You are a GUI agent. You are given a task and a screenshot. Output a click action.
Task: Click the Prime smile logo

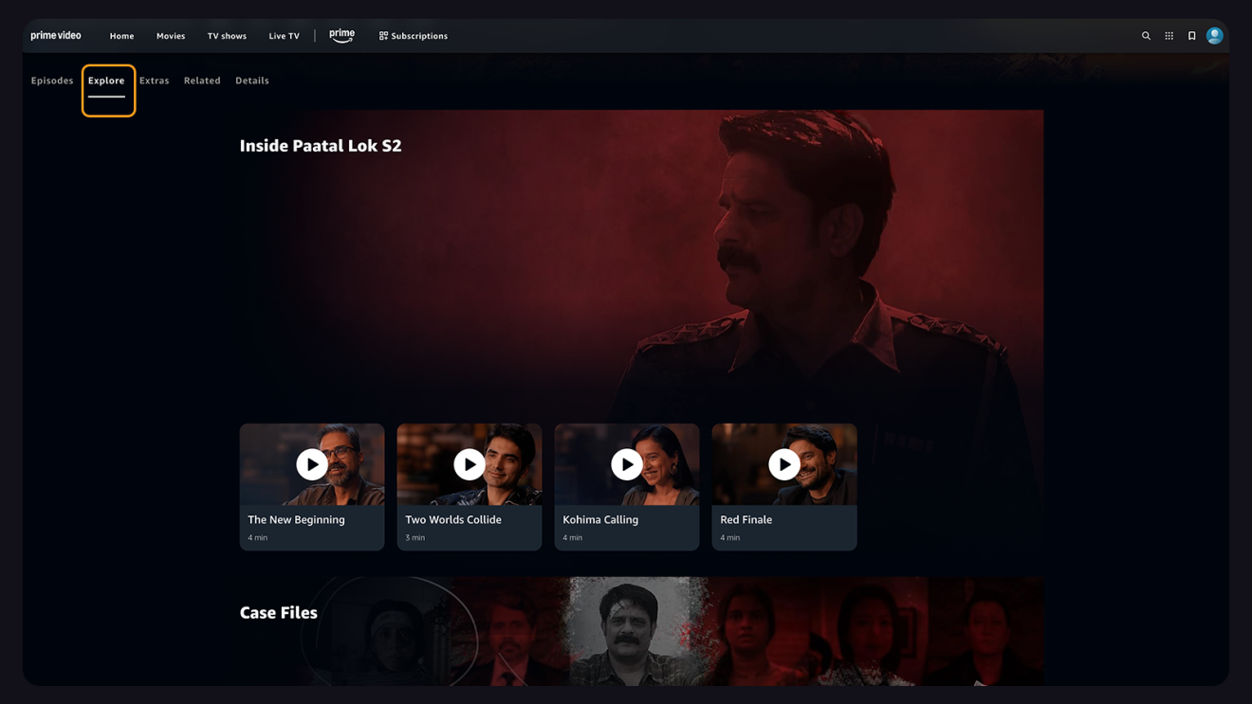tap(342, 35)
